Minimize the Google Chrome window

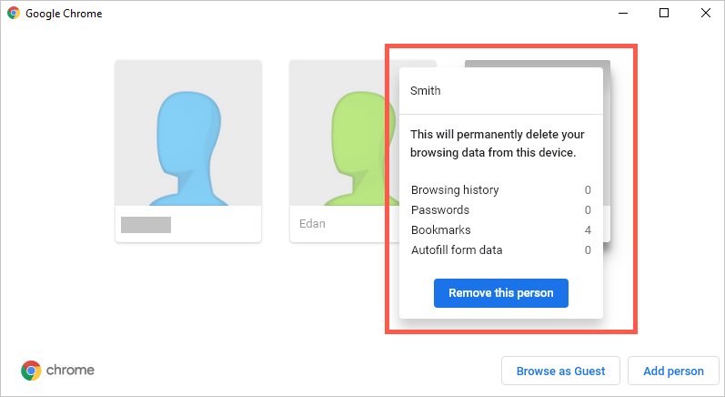pos(622,14)
